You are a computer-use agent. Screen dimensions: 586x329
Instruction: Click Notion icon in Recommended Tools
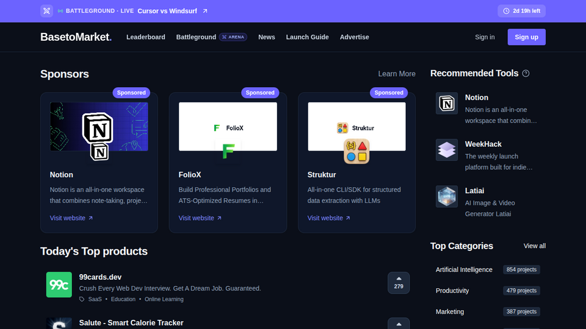[x=447, y=104]
